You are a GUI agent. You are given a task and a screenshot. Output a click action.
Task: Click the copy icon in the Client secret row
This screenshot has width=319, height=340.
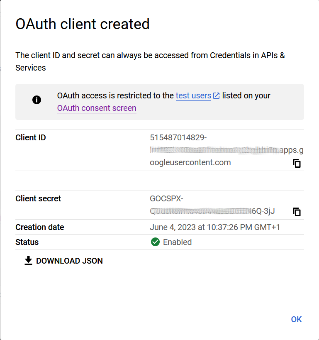coord(297,212)
